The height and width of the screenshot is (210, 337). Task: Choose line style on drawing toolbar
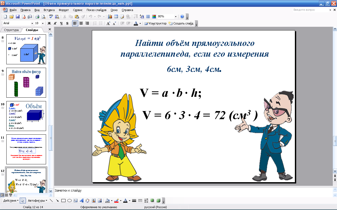[134, 201]
